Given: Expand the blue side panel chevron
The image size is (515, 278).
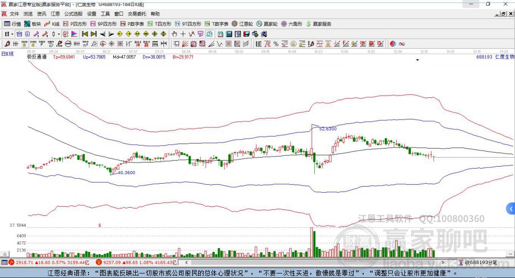Looking at the screenshot, I should click(511, 209).
